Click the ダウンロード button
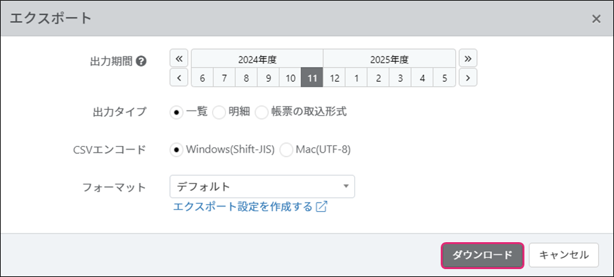Image resolution: width=614 pixels, height=277 pixels. coord(482,255)
